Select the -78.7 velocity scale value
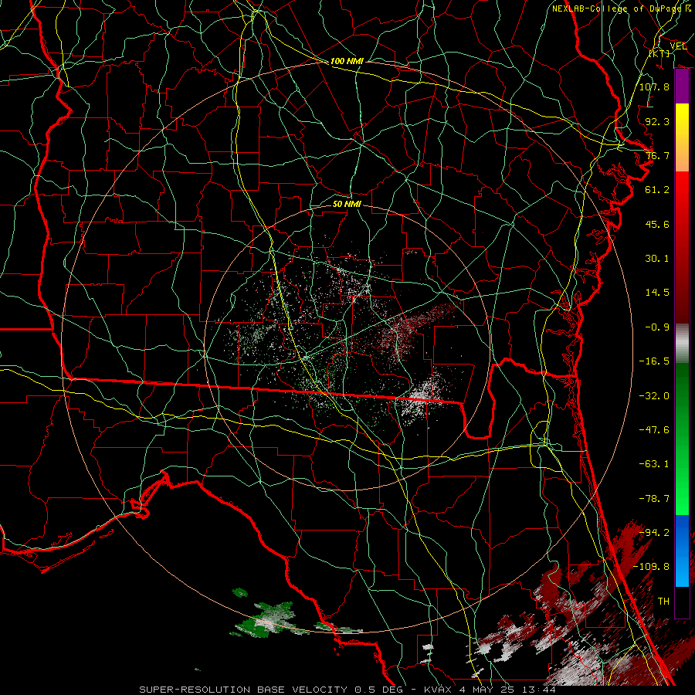This screenshot has height=695, width=695. tap(654, 499)
